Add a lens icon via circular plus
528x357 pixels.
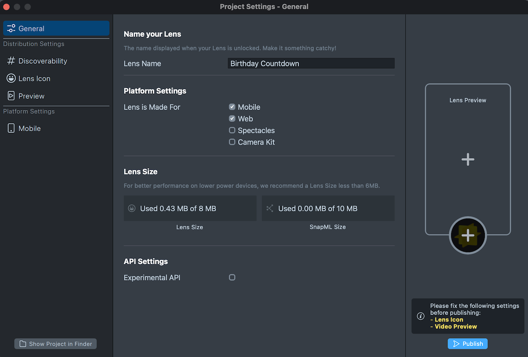[x=467, y=236]
